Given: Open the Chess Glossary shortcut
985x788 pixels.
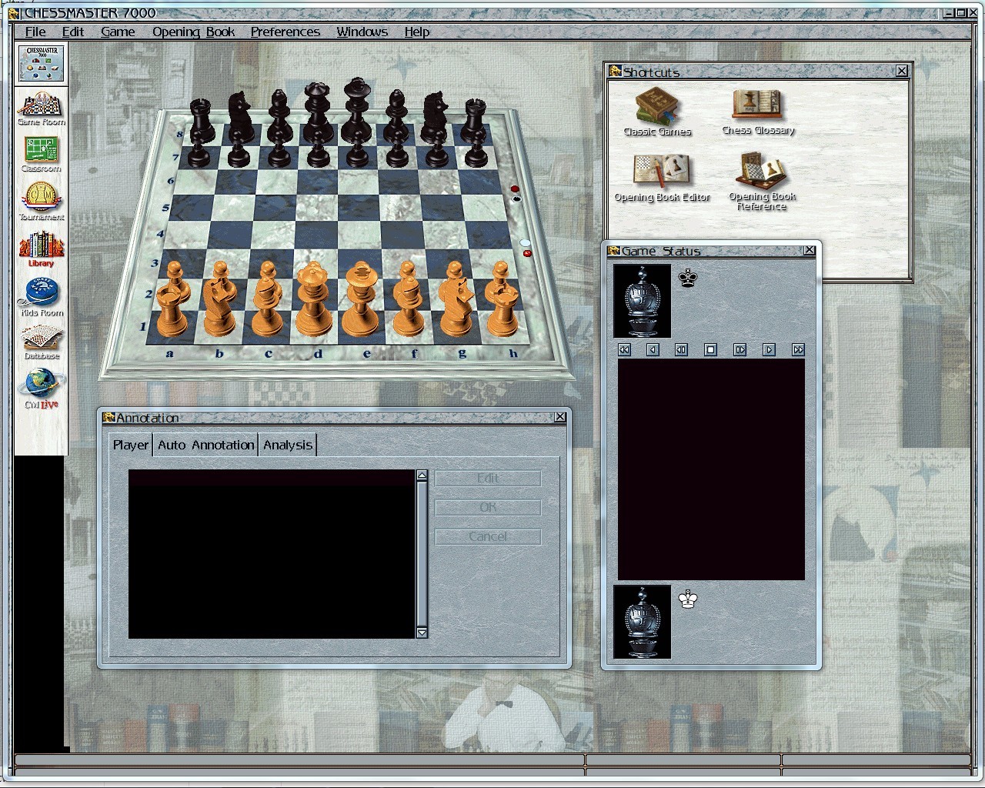Looking at the screenshot, I should point(758,112).
